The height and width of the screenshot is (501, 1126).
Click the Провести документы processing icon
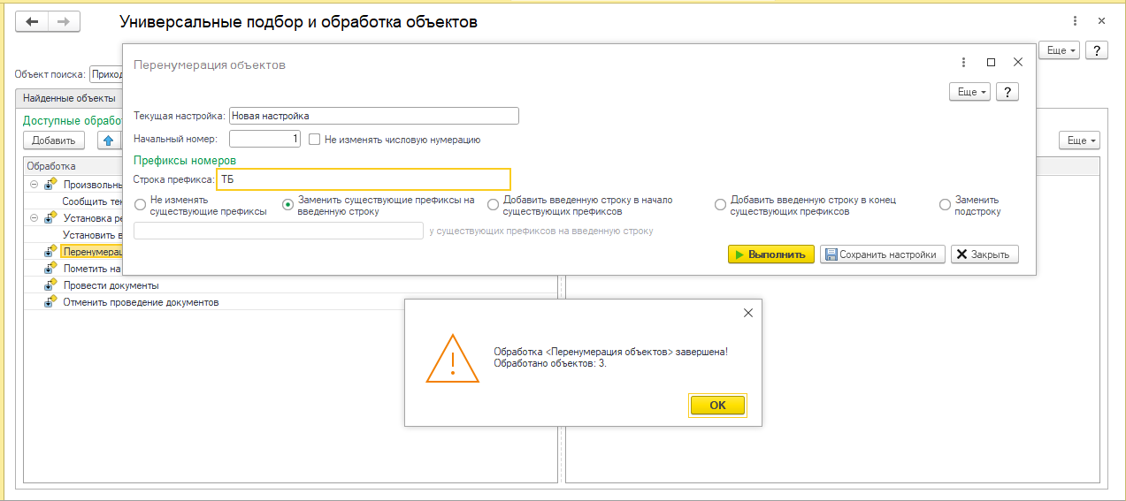(x=50, y=285)
